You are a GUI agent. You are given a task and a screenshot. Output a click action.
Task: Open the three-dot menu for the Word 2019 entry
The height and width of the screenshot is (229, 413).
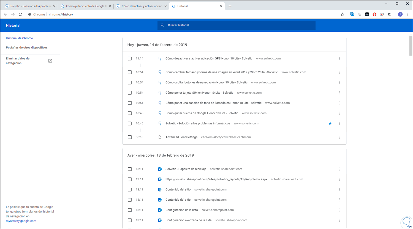[x=339, y=72]
